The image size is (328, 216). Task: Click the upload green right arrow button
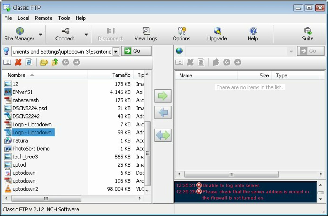click(x=163, y=96)
